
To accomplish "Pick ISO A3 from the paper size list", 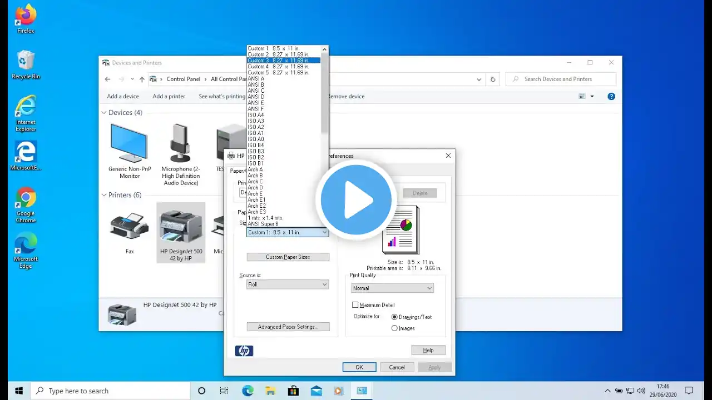I will click(284, 121).
